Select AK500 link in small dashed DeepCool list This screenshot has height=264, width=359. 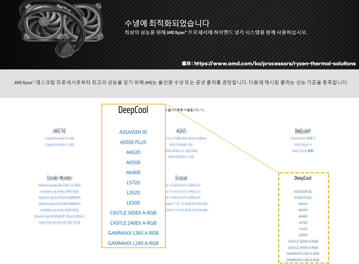click(x=303, y=210)
